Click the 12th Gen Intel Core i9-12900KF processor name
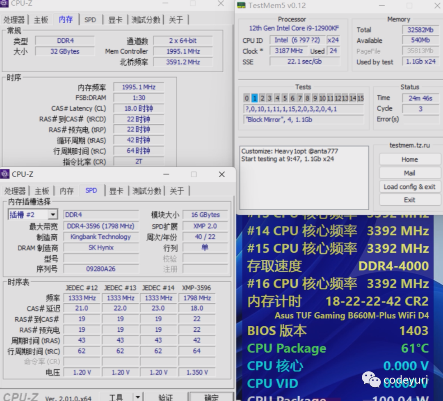This screenshot has height=401, width=443. (294, 28)
